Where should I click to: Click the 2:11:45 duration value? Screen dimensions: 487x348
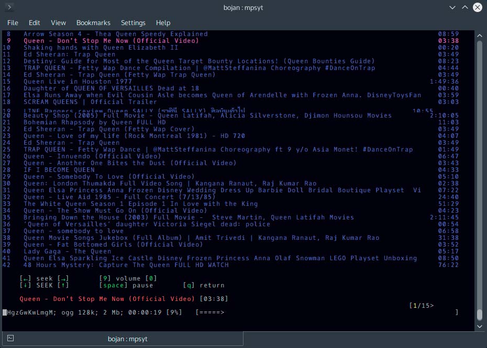click(444, 218)
